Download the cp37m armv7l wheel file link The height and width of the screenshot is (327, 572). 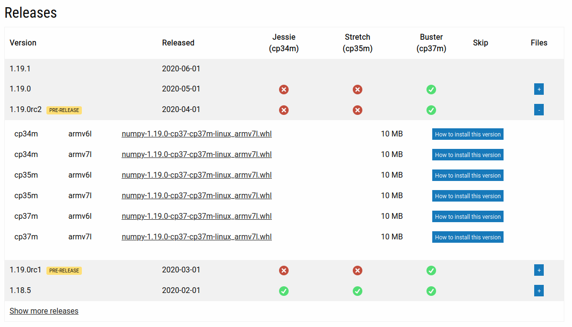(x=197, y=237)
